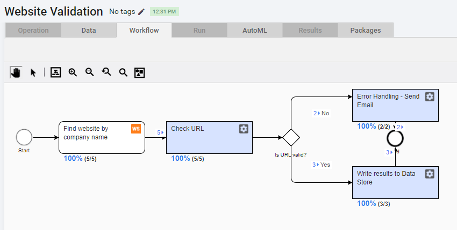Click the zoom in magnifier
Image resolution: width=457 pixels, height=230 pixels.
tap(73, 72)
